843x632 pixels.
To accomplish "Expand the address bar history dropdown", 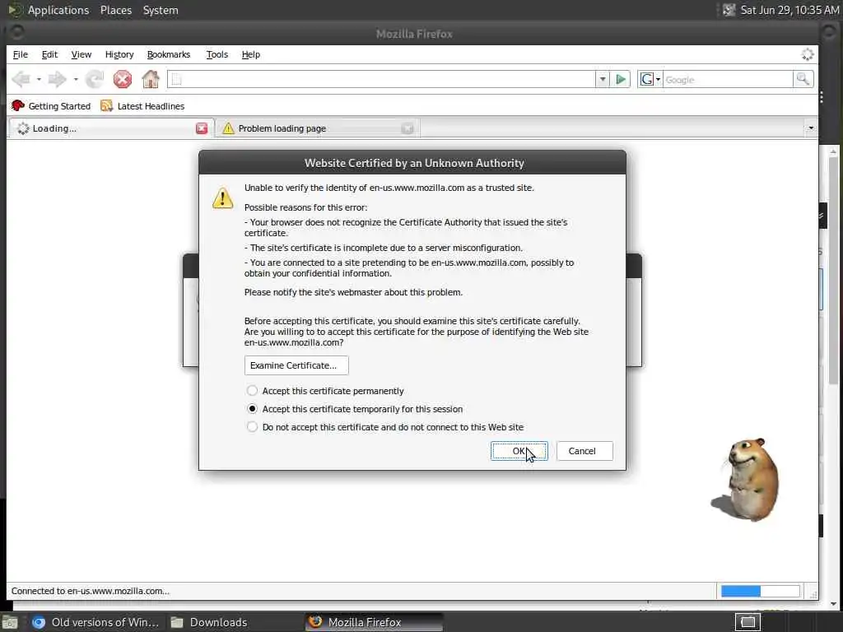I will (603, 80).
